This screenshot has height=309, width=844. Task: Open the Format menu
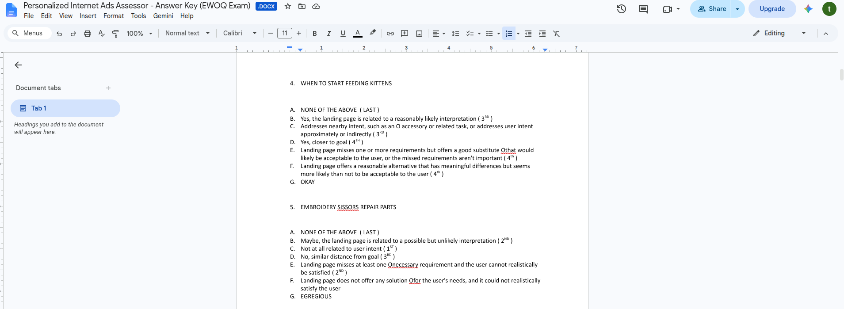[114, 16]
